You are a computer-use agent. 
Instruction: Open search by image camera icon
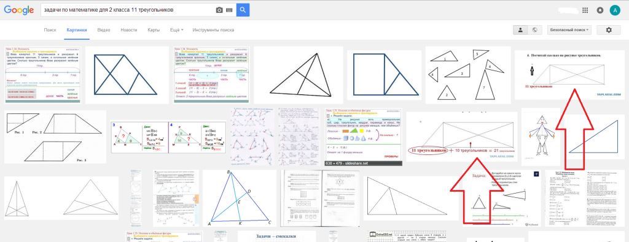pyautogui.click(x=219, y=10)
